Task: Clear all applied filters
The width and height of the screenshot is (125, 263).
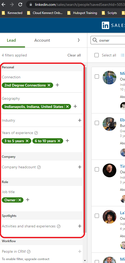Action: 74,55
